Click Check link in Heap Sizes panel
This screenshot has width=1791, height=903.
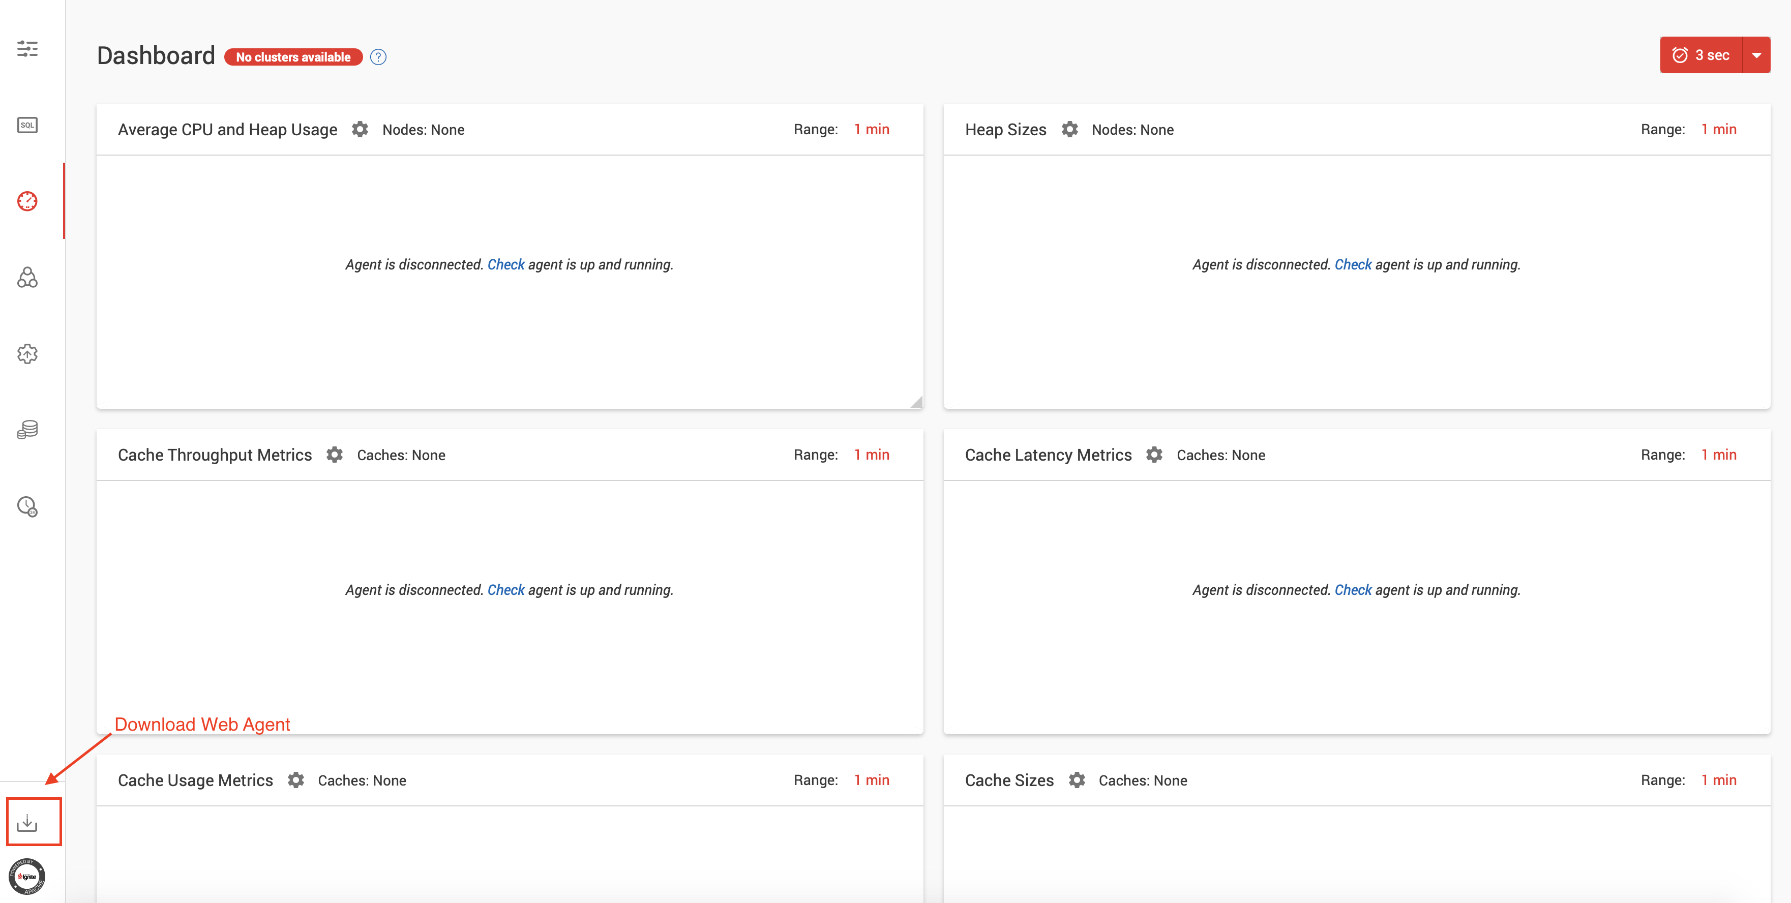[x=1352, y=265]
